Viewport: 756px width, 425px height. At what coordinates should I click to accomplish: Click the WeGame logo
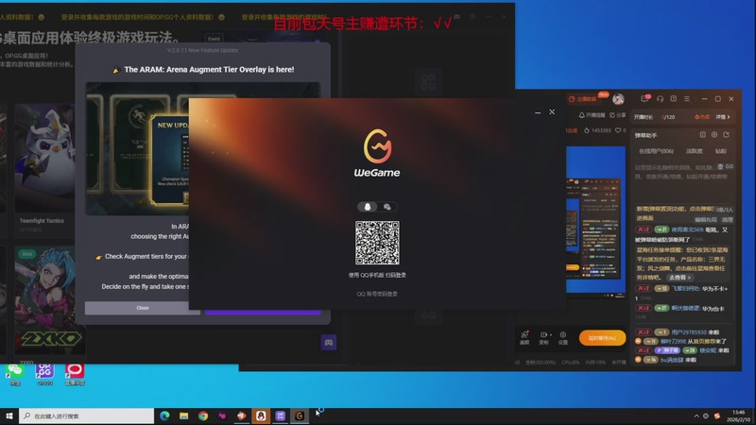click(x=377, y=153)
